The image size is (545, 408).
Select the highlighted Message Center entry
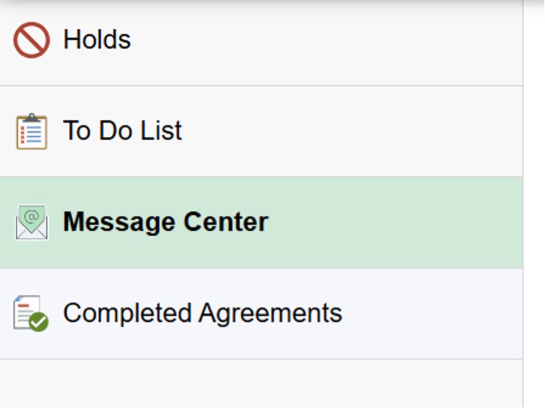tap(261, 222)
